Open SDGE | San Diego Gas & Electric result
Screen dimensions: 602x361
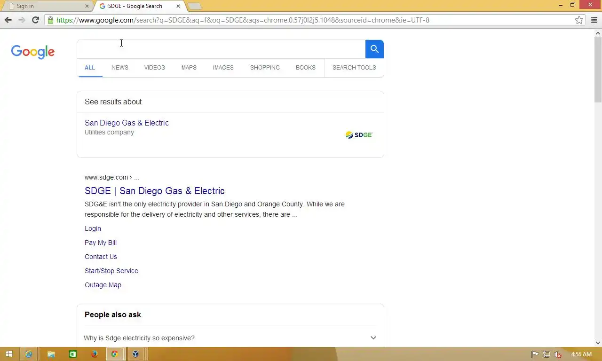[155, 191]
